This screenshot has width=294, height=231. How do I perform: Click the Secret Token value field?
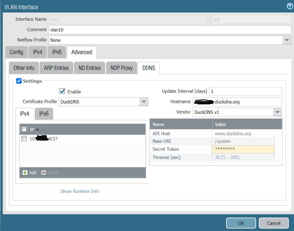click(243, 149)
